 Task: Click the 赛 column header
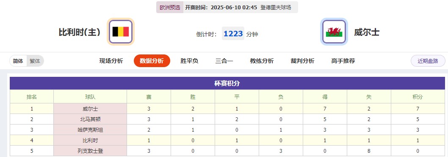click(149, 97)
